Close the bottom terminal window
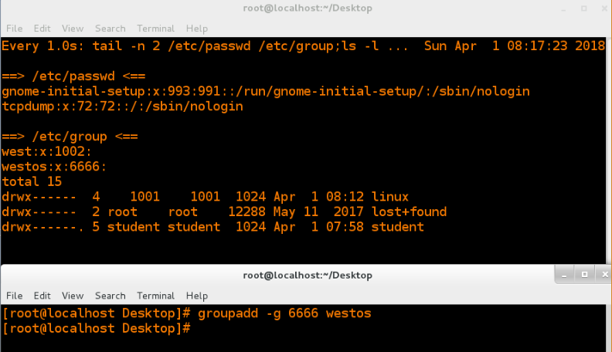Viewport: 612px width, 352px height. point(604,275)
